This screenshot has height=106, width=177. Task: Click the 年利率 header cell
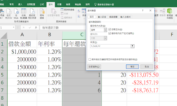pyautogui.click(x=50, y=44)
